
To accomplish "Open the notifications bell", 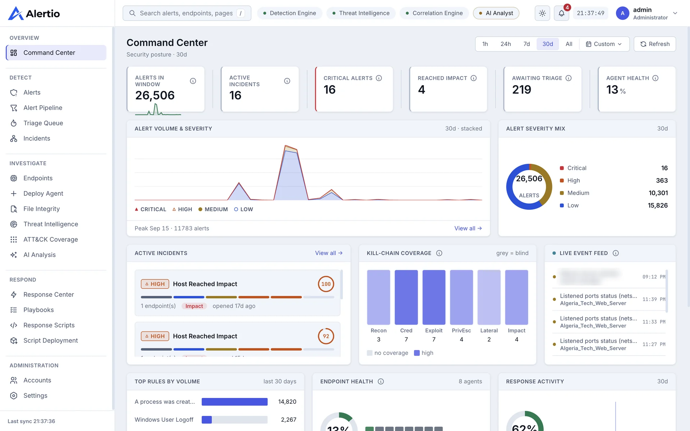I will tap(561, 13).
